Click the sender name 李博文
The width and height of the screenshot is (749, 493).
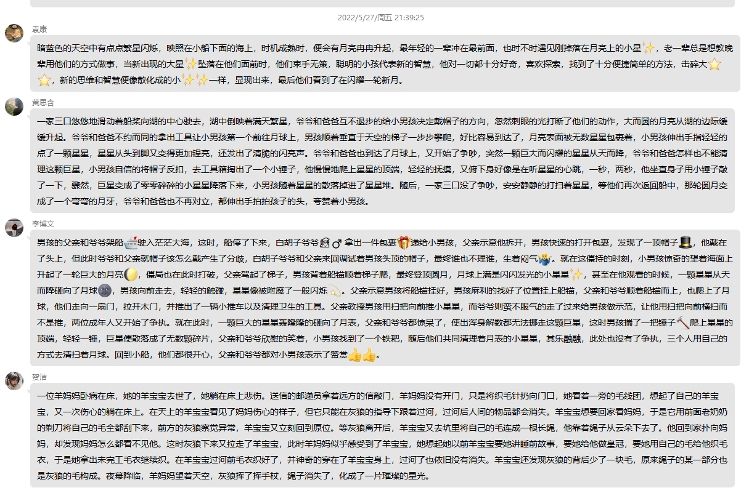click(43, 224)
